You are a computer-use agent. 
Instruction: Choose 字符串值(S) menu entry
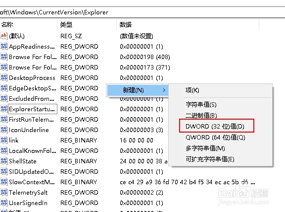201,105
